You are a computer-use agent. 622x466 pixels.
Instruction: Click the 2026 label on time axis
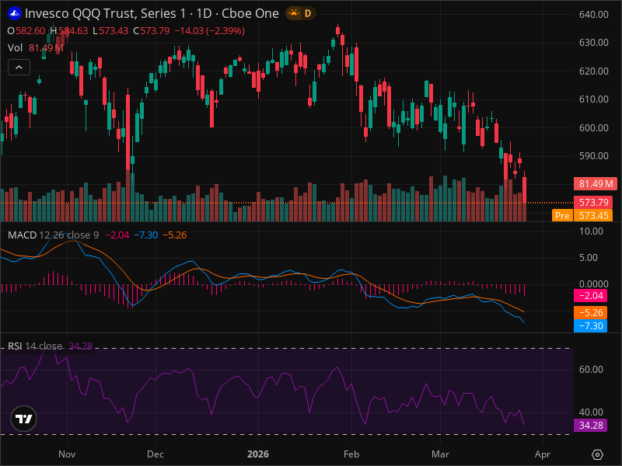(258, 454)
